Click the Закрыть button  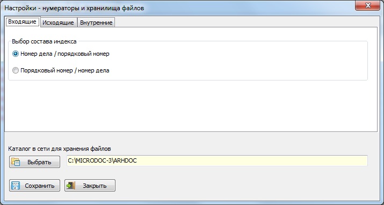tap(90, 186)
